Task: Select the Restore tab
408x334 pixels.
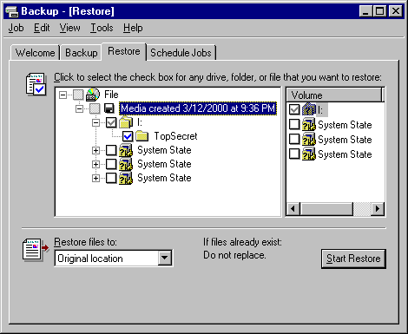Action: point(124,51)
